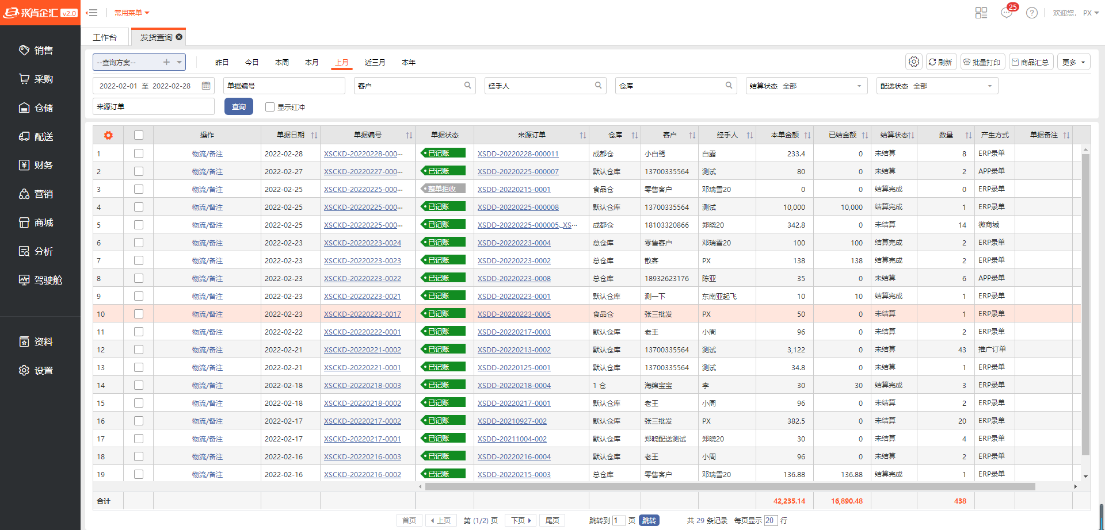Close the 发货查询 tab

click(179, 37)
